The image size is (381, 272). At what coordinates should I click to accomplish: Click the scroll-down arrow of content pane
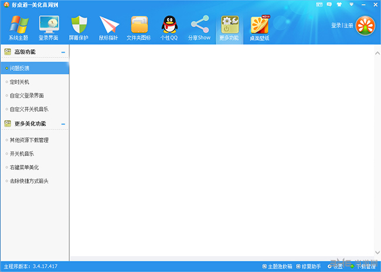377,252
